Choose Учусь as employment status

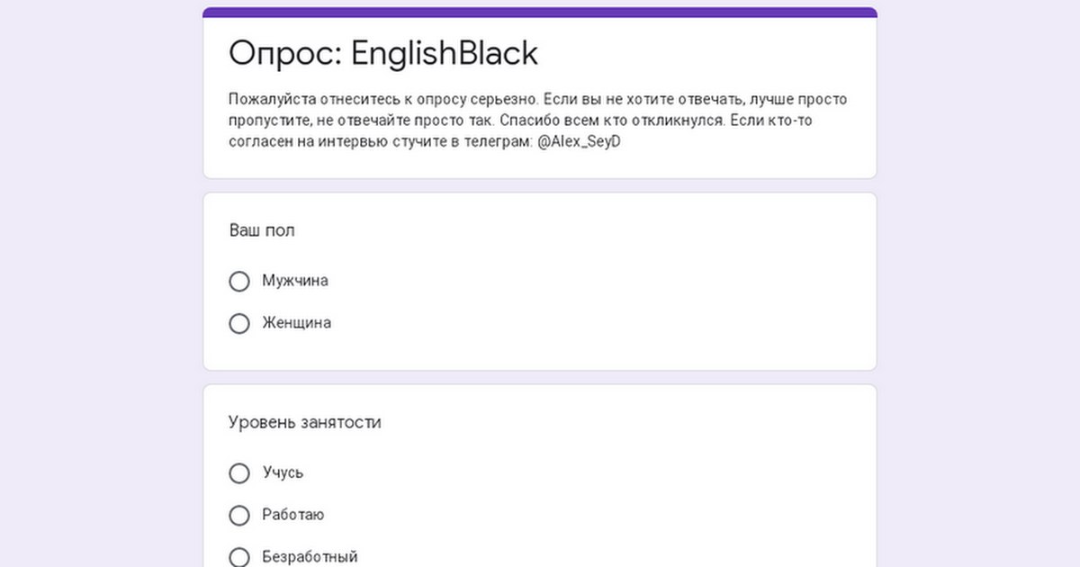pos(239,473)
